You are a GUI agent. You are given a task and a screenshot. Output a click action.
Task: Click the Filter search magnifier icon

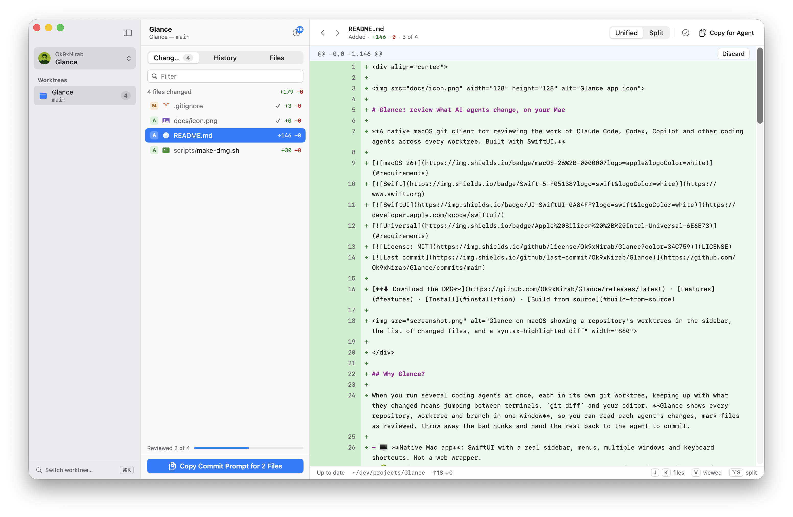155,76
